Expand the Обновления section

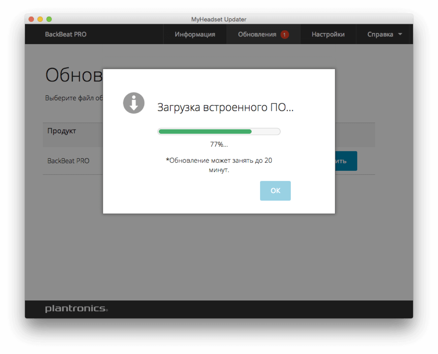point(258,34)
